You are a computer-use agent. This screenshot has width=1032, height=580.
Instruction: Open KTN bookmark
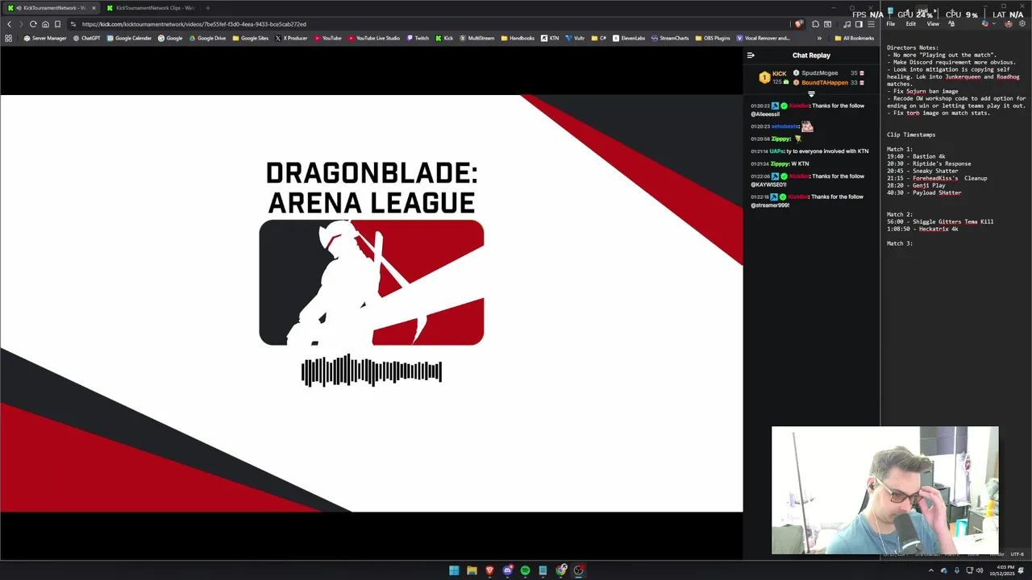[550, 38]
